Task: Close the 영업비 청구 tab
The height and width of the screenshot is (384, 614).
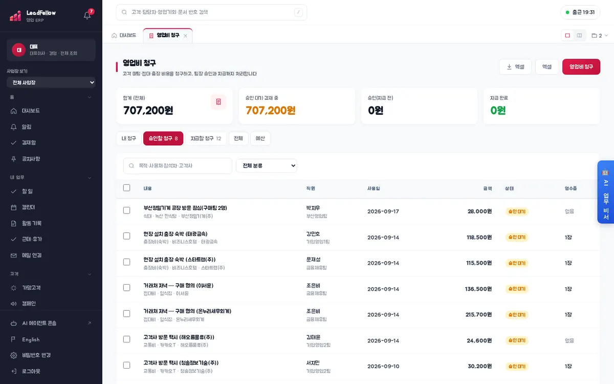Action: click(185, 36)
